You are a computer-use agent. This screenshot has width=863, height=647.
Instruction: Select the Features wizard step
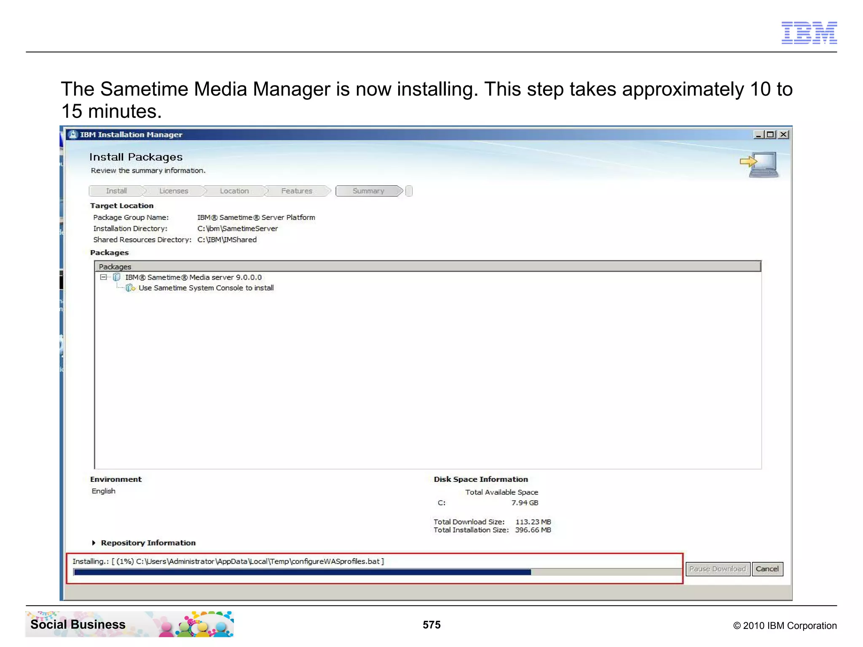[x=297, y=191]
